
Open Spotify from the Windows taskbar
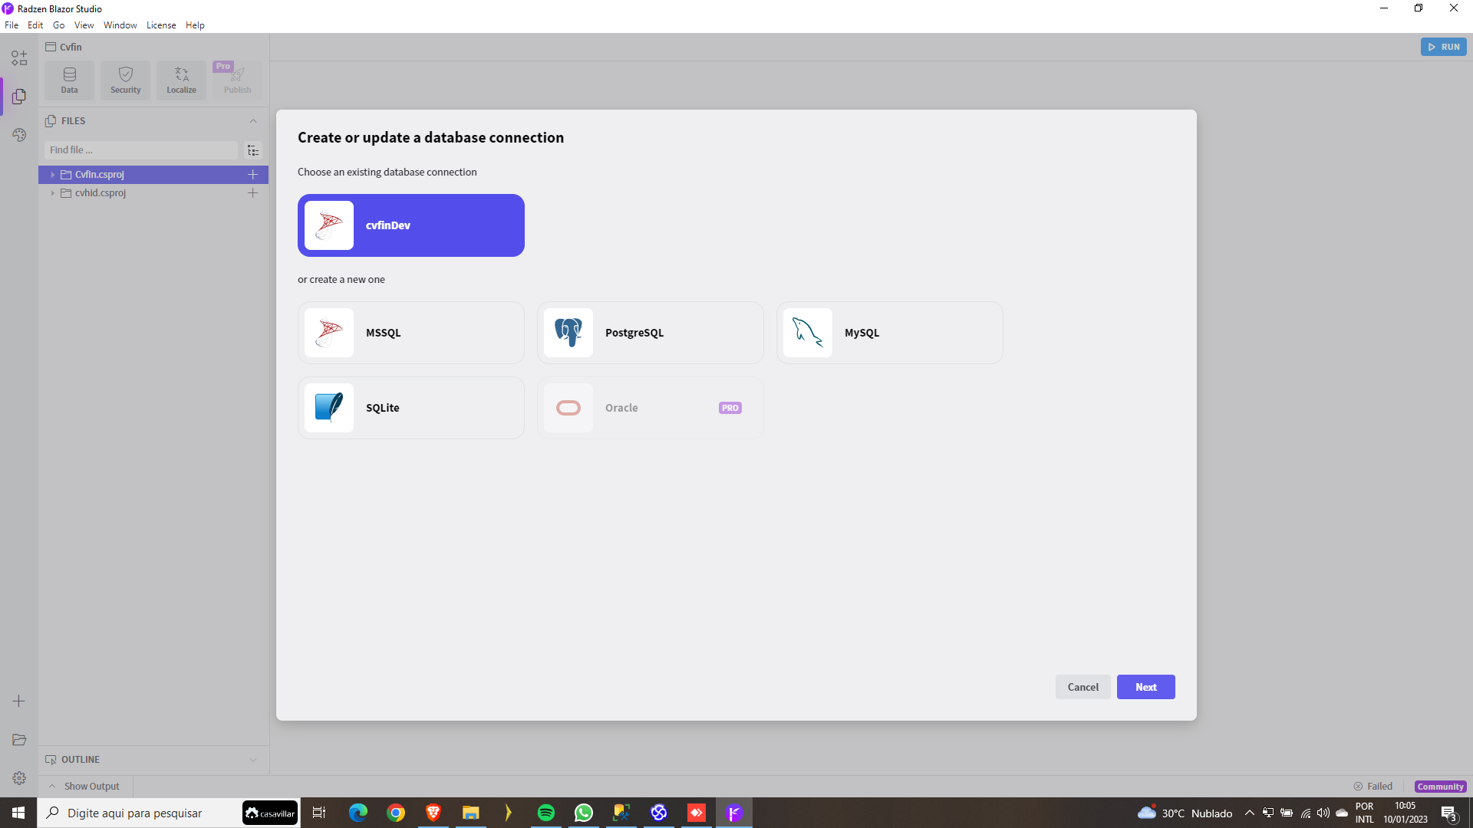point(546,813)
